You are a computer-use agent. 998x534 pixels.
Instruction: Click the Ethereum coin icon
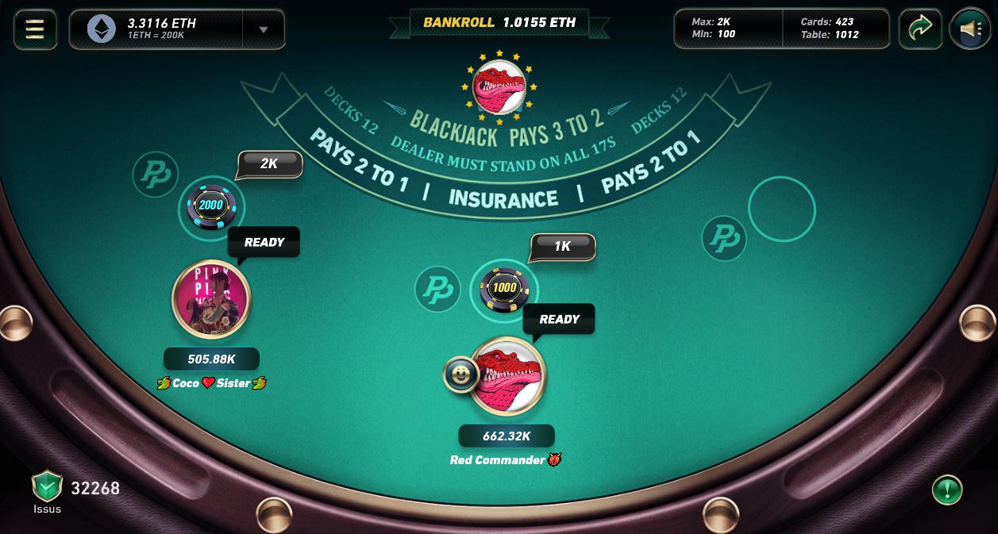(101, 29)
